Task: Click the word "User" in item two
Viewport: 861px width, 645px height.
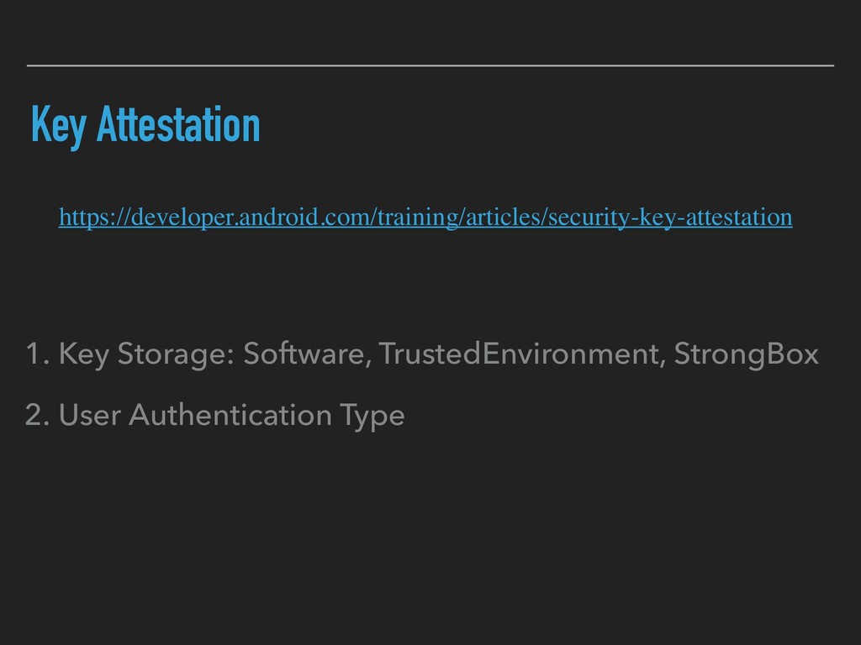Action: tap(86, 415)
